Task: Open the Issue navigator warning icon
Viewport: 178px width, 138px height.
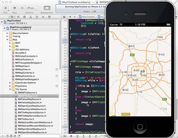Action: coord(31,17)
